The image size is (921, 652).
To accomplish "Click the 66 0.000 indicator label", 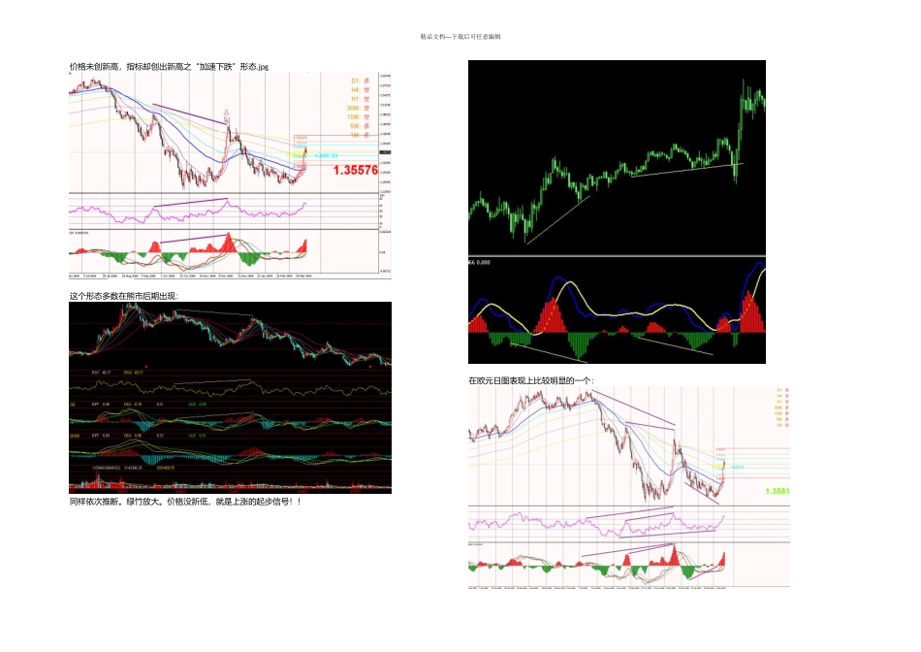I will coord(479,262).
